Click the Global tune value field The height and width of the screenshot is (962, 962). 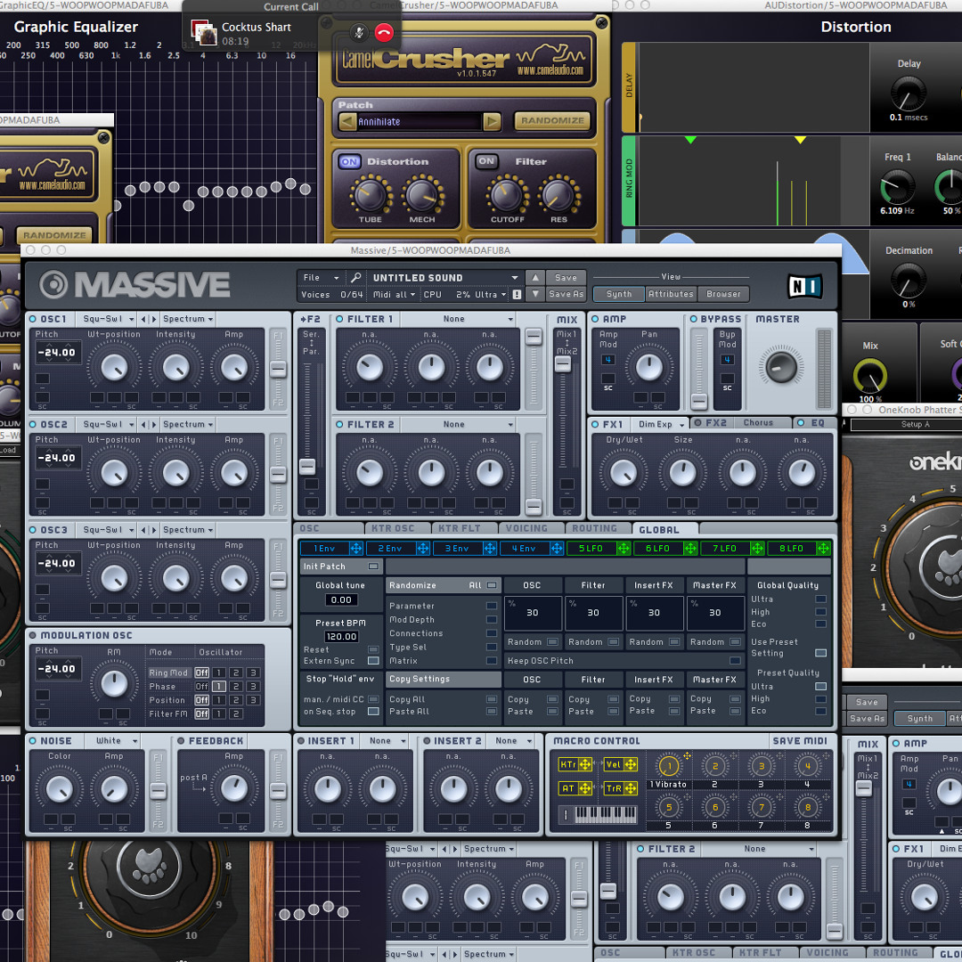point(341,599)
